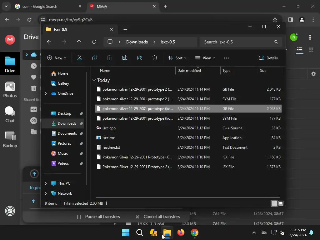Open Pictures quick access folder
Image resolution: width=320 pixels, height=240 pixels.
tap(64, 143)
